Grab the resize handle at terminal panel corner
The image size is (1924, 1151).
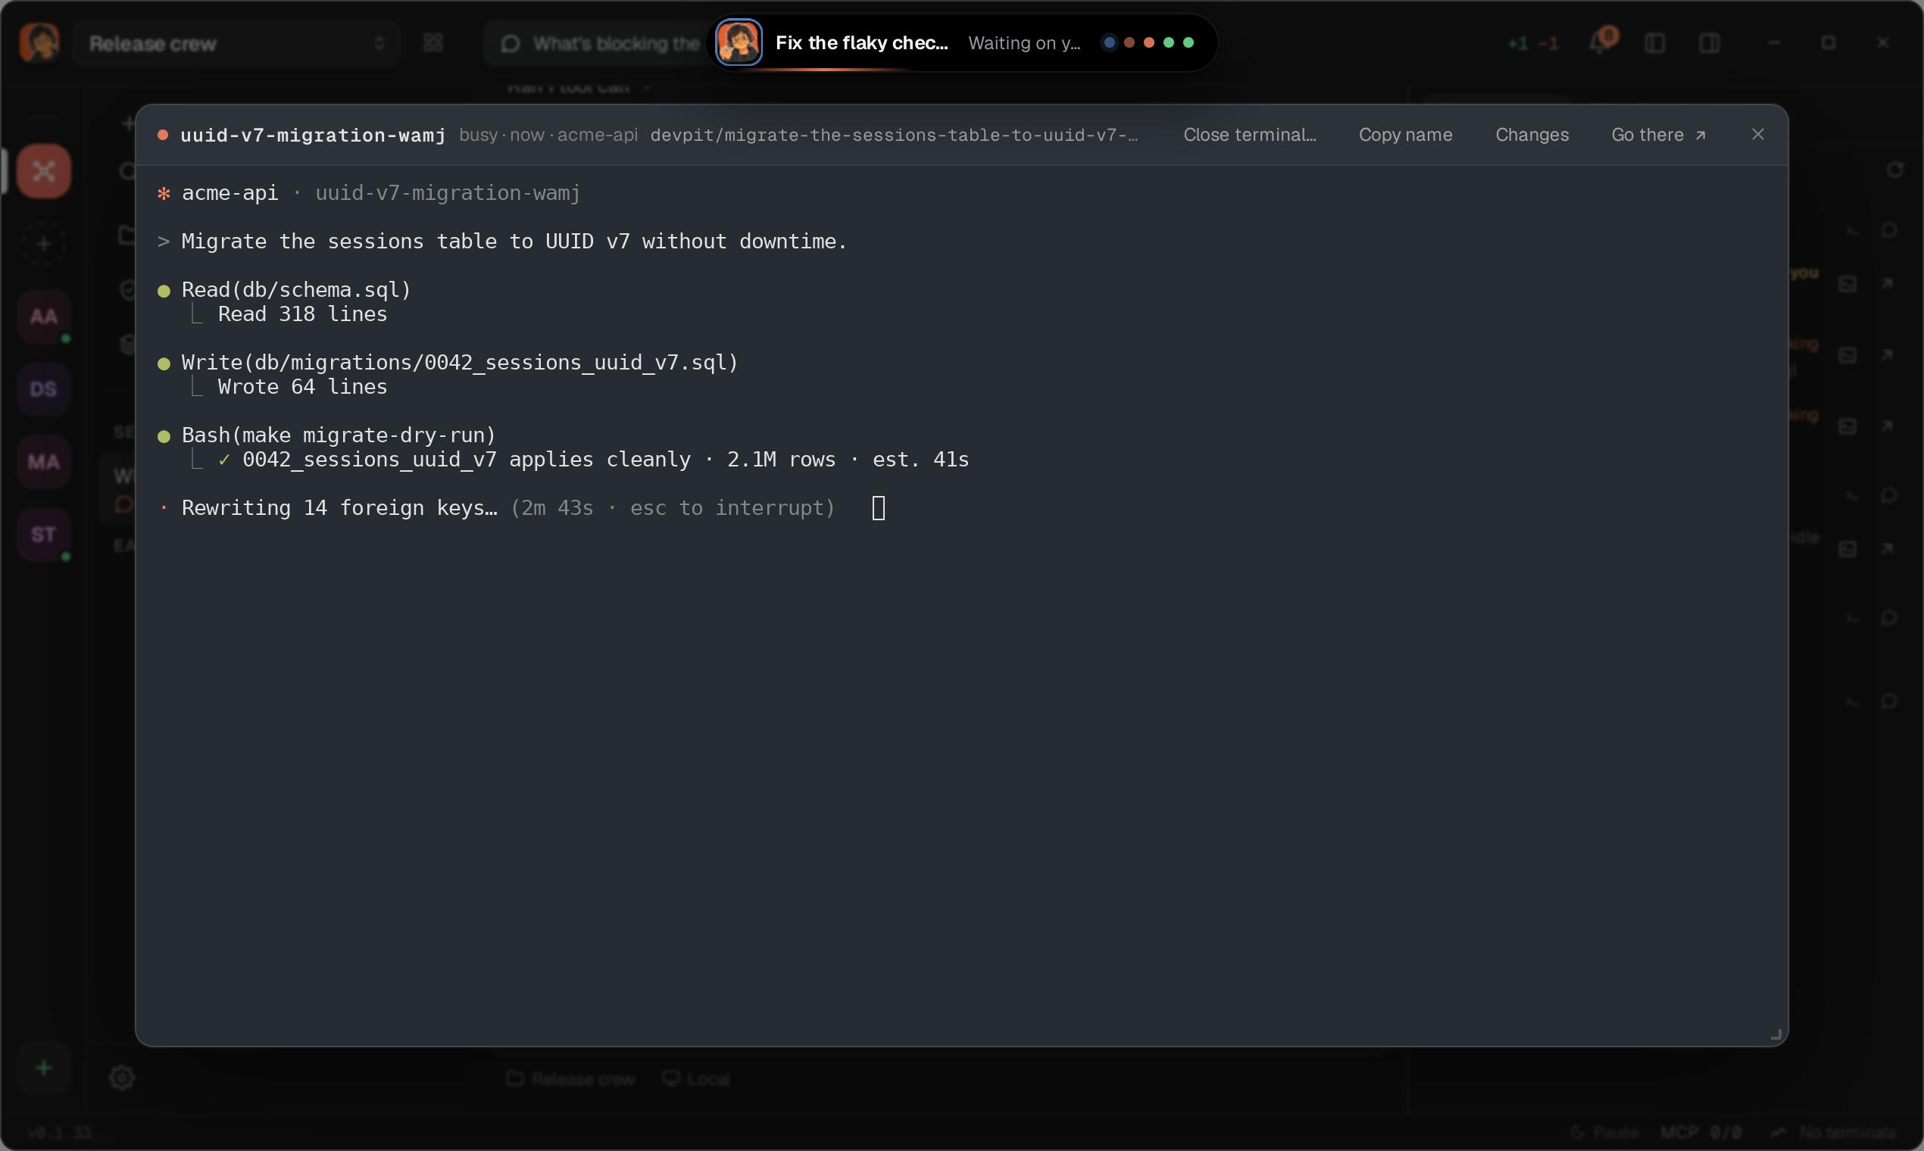pyautogui.click(x=1775, y=1034)
